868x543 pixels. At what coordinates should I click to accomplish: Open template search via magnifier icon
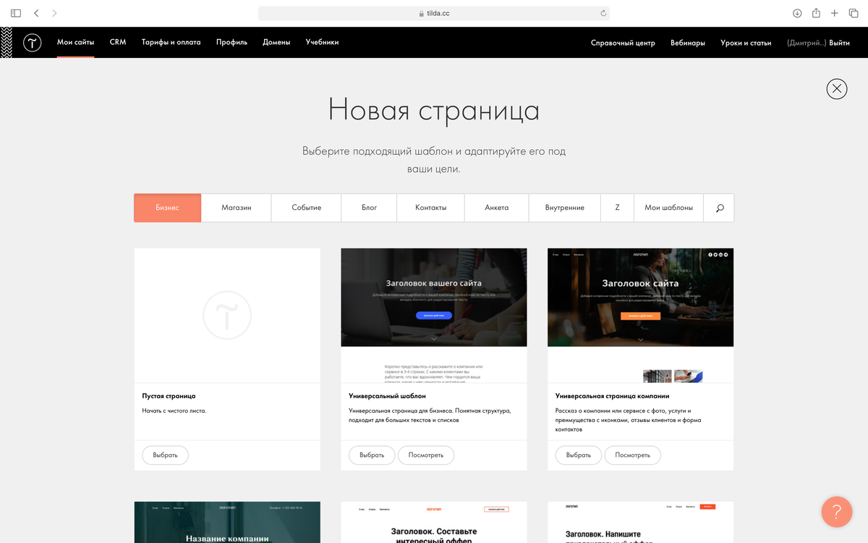coord(718,207)
